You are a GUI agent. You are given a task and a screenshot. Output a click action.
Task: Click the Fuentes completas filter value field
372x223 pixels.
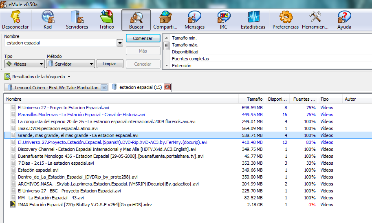(x=297, y=59)
